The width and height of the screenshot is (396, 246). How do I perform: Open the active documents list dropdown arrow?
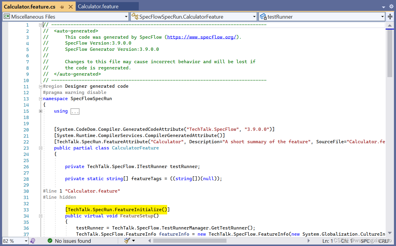(x=383, y=7)
